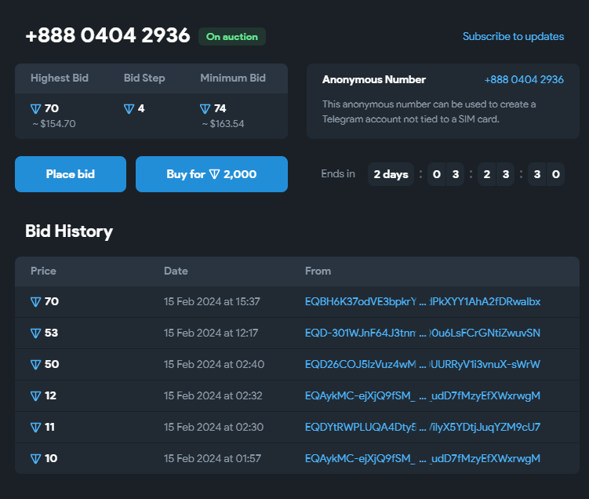Buy the number for 2,000 TON

click(212, 174)
